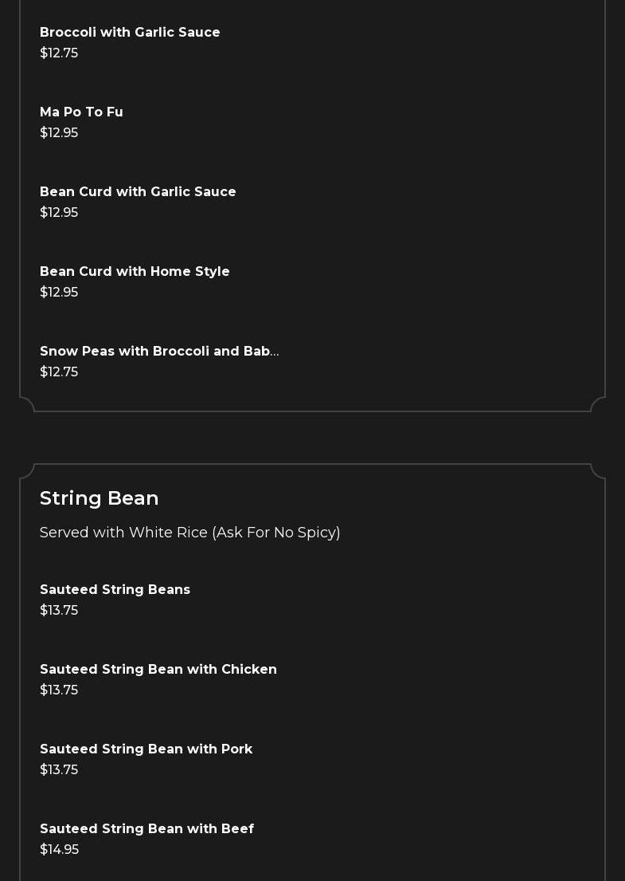The height and width of the screenshot is (881, 625).
Task: Click the price under String Bean with Chicken
Action: tap(59, 690)
